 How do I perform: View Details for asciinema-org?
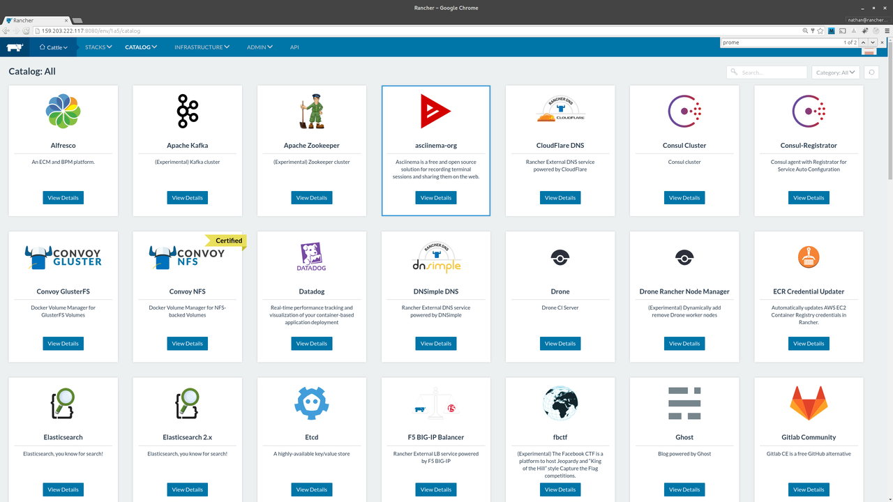(x=435, y=198)
